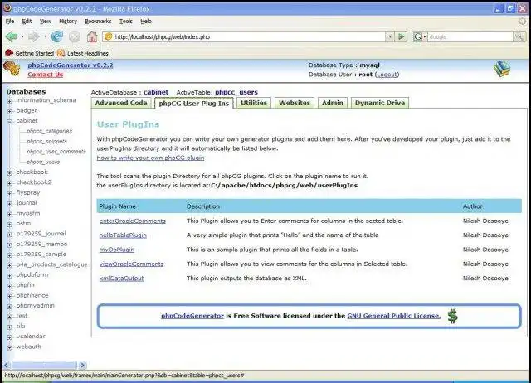Click the green Go arrow beside address bar

click(402, 36)
